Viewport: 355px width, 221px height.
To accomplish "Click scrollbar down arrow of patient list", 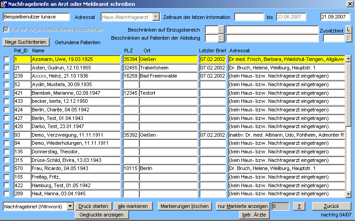I will [x=348, y=194].
